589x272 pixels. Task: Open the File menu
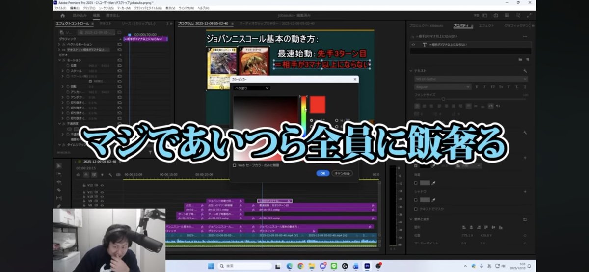pos(60,8)
